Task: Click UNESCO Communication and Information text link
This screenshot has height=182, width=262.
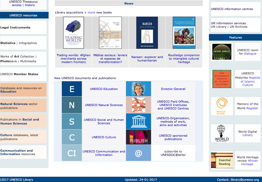Action: click(104, 153)
